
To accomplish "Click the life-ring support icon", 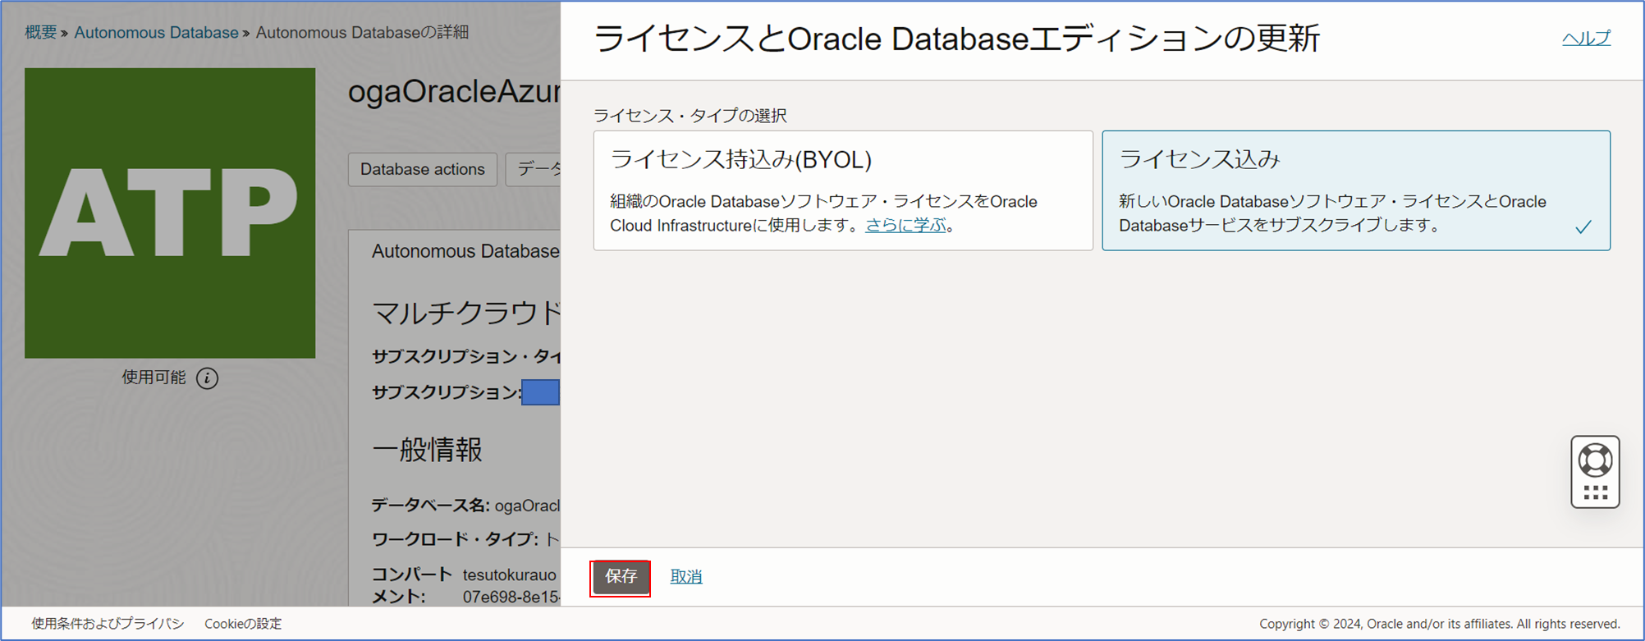I will pos(1595,460).
